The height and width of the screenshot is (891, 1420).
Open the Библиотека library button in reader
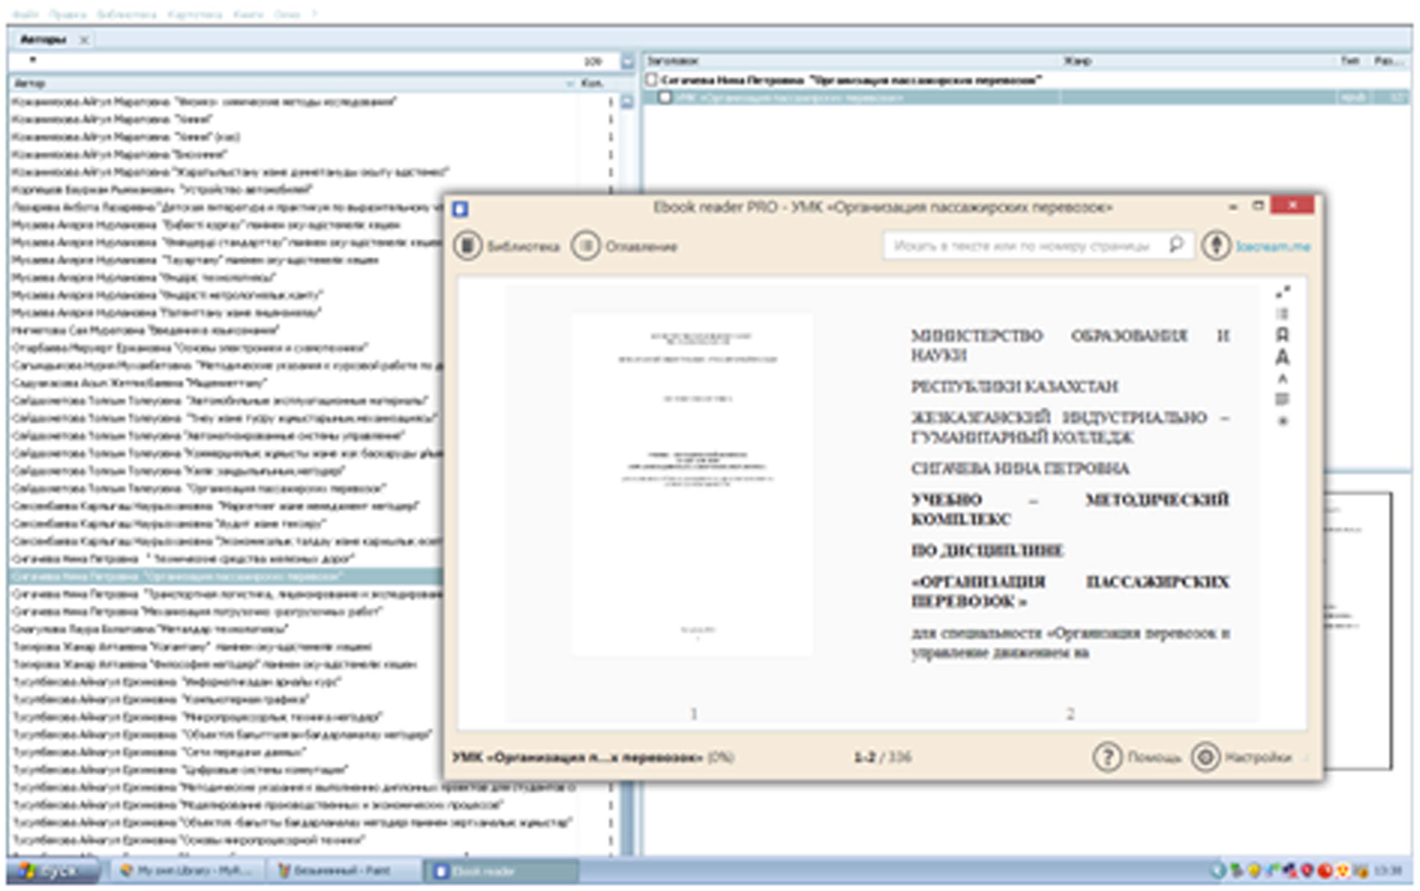point(468,246)
